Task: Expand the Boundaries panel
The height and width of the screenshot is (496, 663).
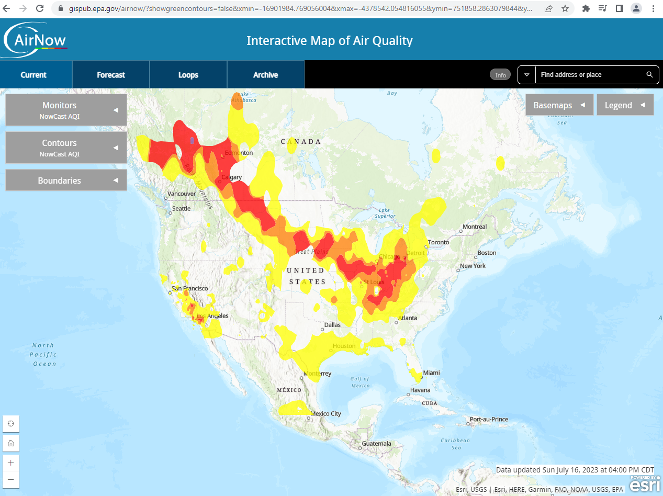Action: point(66,181)
